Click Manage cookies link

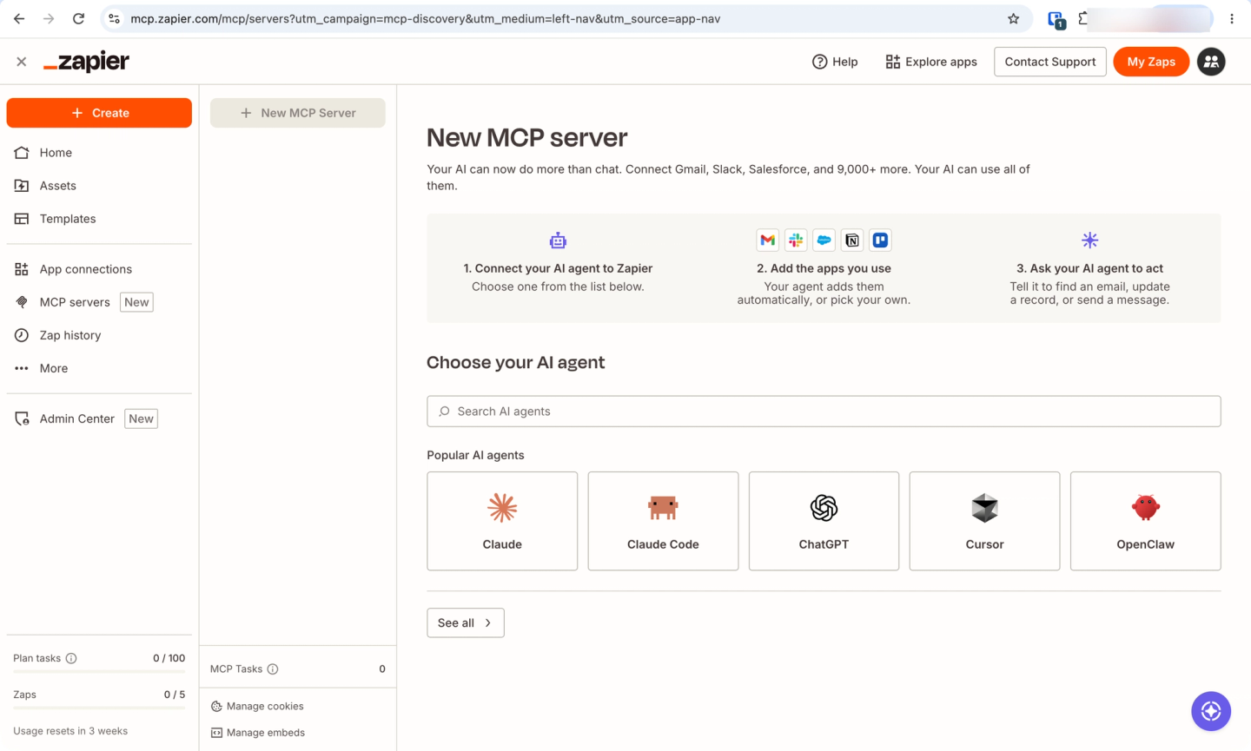[x=257, y=707]
